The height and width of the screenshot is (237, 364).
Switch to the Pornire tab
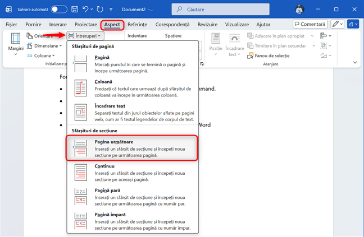(x=33, y=24)
